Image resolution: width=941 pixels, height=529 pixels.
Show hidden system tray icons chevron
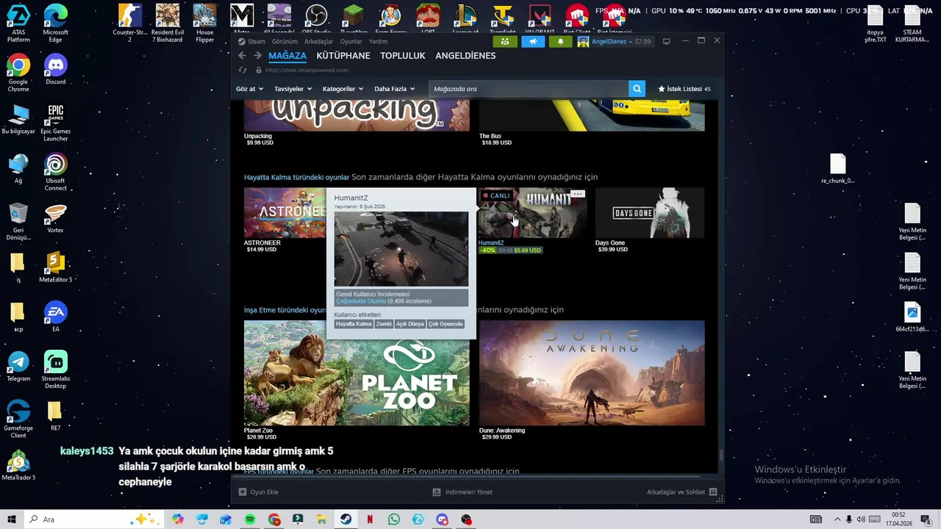[x=837, y=519]
